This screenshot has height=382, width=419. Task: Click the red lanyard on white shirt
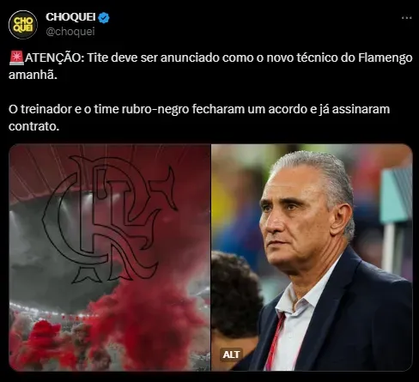click(x=275, y=341)
